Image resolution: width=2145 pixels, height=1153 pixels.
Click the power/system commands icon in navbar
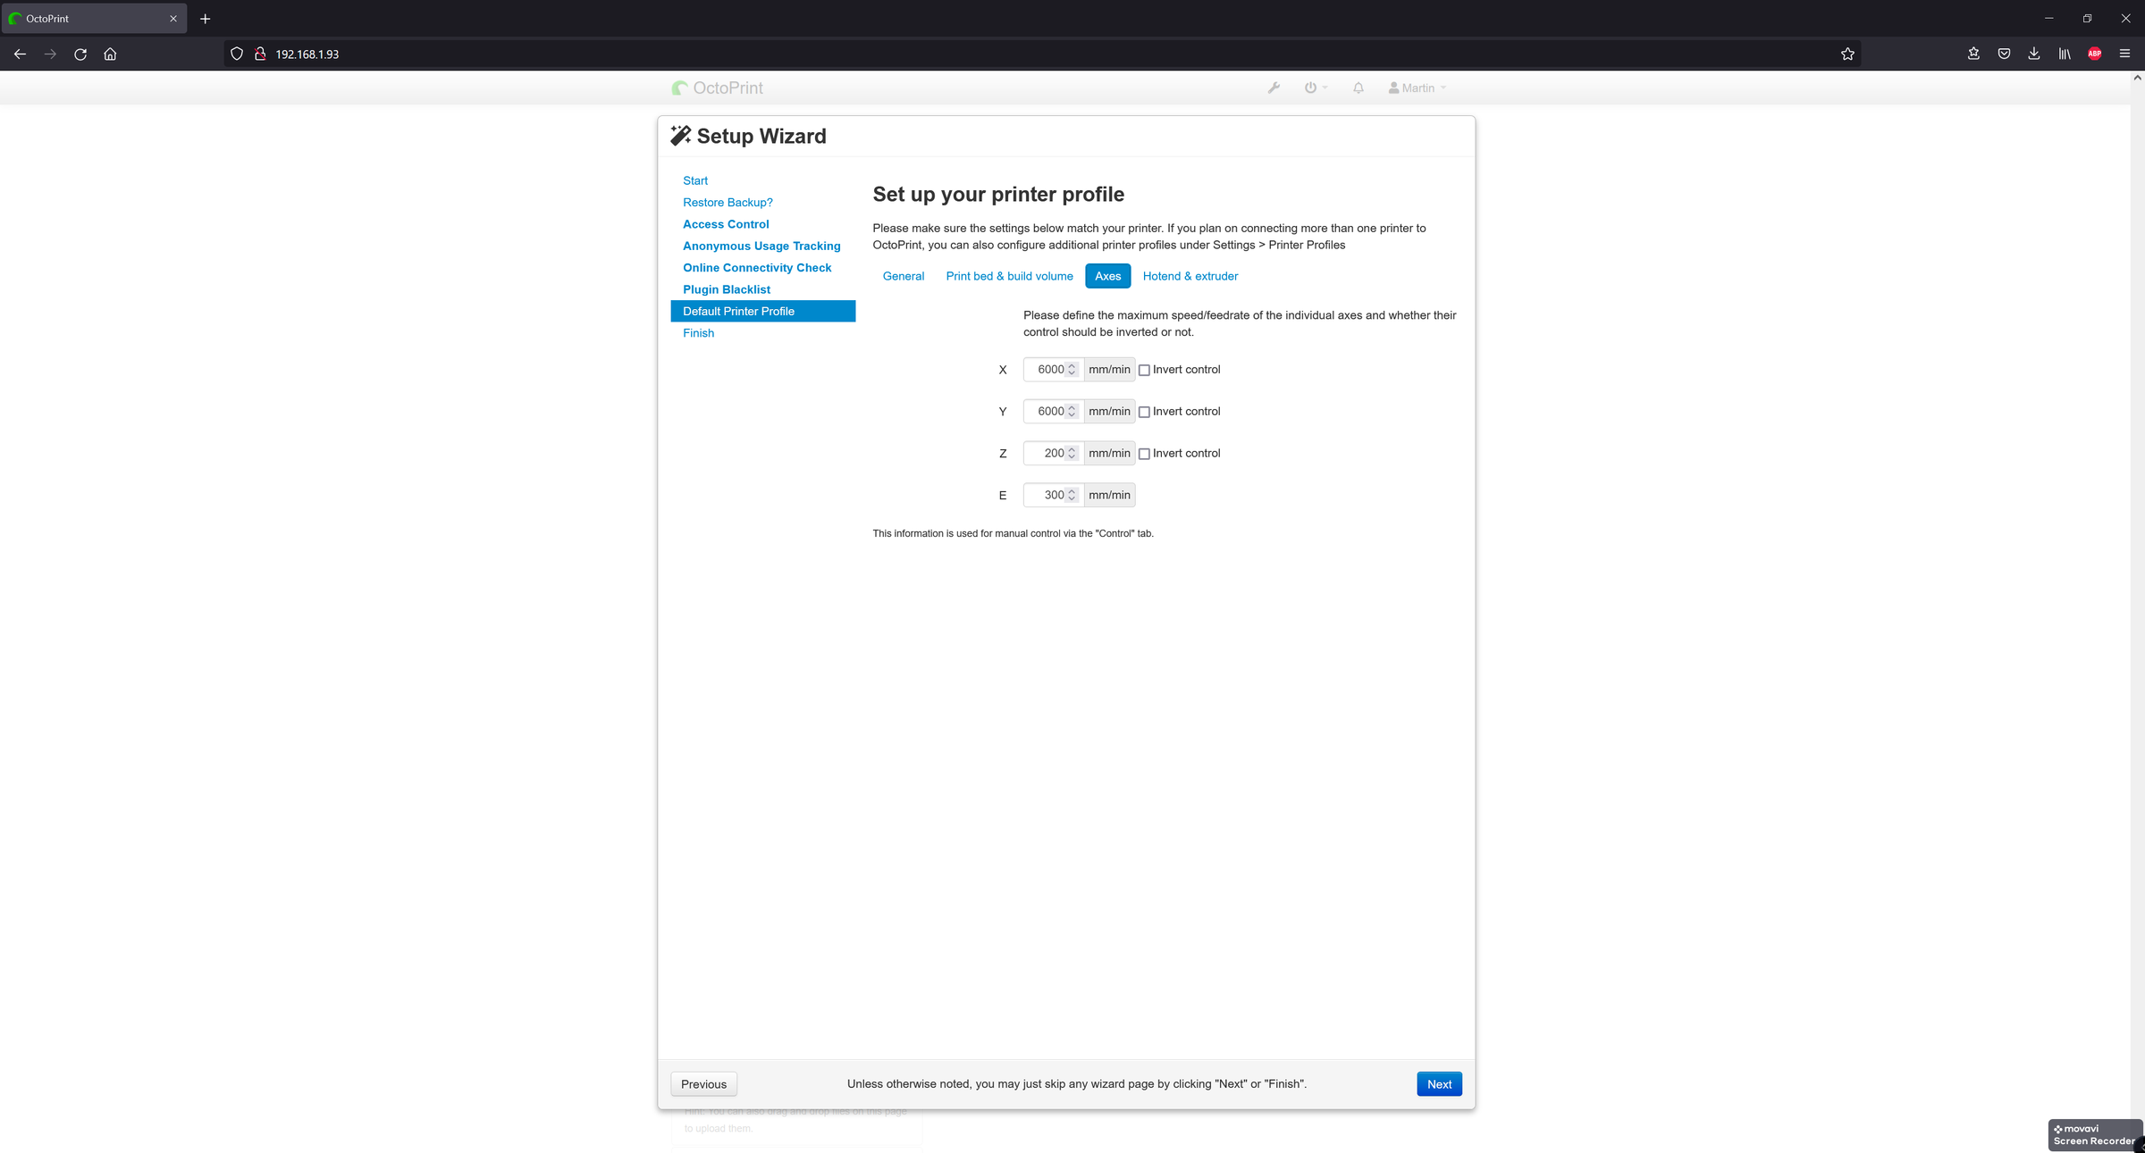click(1309, 87)
